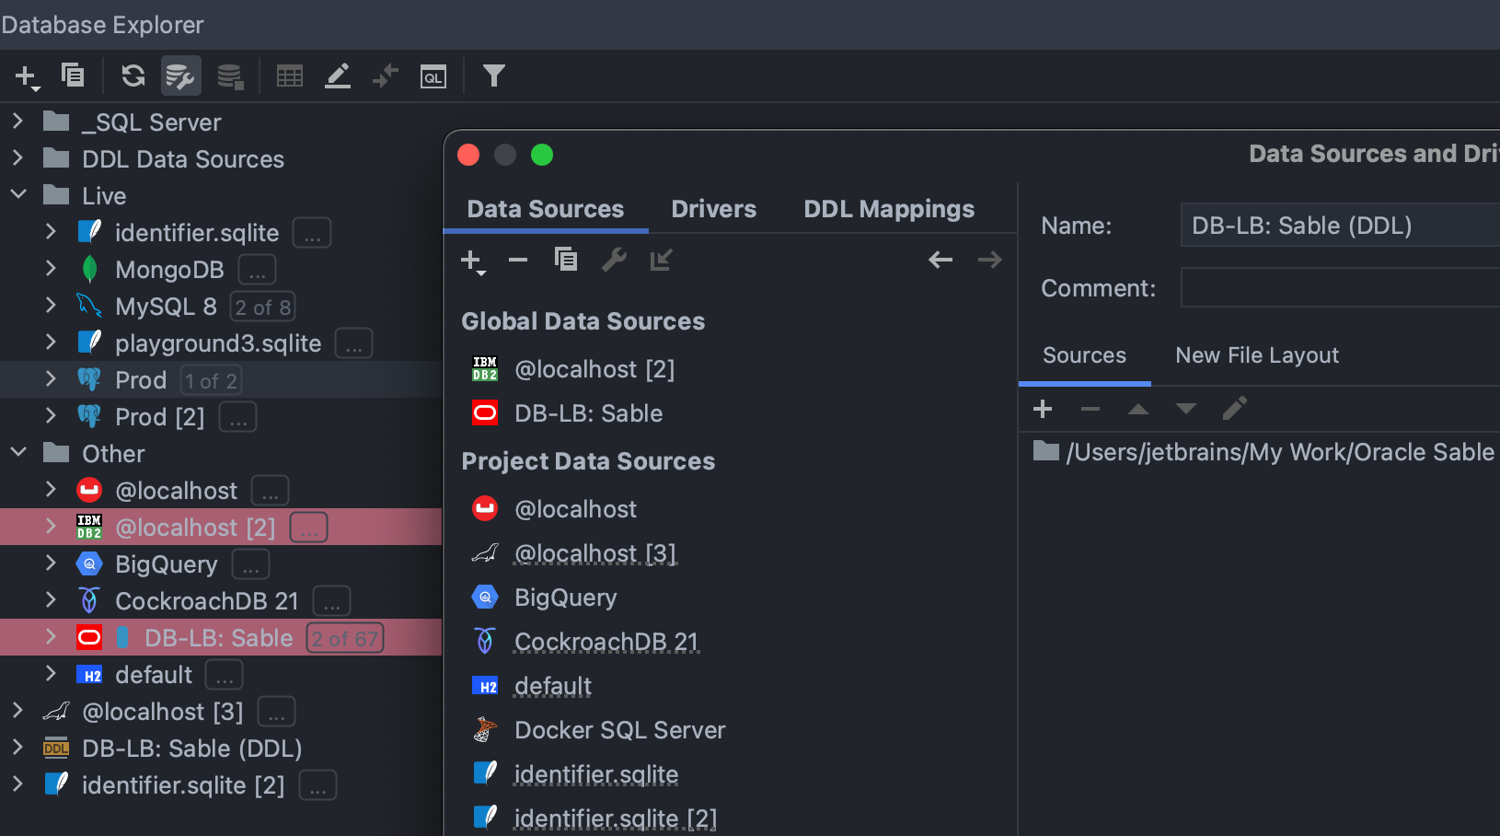Open the query console QL icon
1500x836 pixels.
[x=433, y=76]
